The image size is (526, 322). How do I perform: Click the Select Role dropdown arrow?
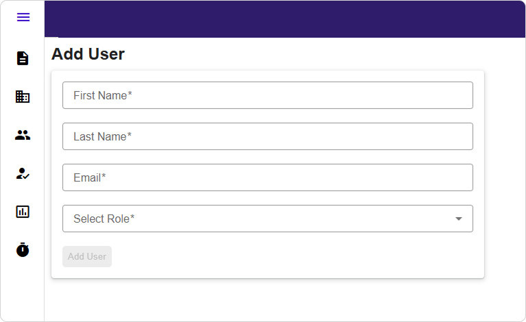pos(459,219)
